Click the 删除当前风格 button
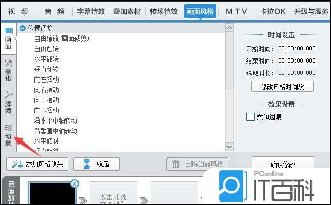Screen dimensions: 331x205 click(x=198, y=164)
